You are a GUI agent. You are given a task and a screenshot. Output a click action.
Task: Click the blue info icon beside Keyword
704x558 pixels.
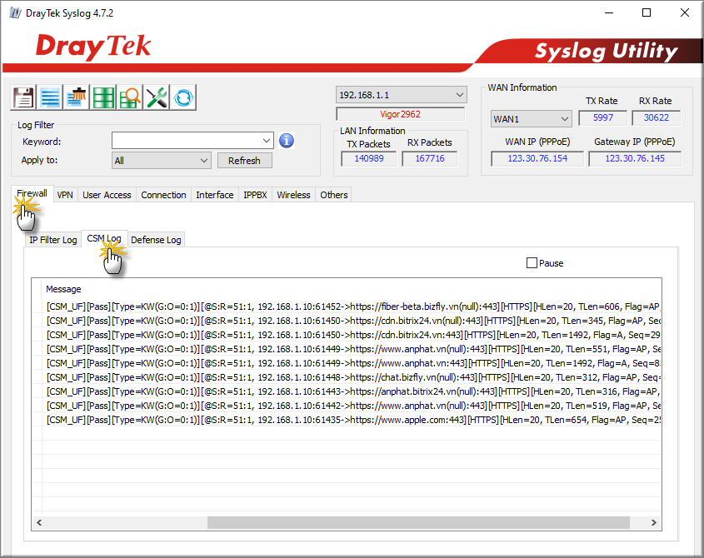pyautogui.click(x=287, y=141)
